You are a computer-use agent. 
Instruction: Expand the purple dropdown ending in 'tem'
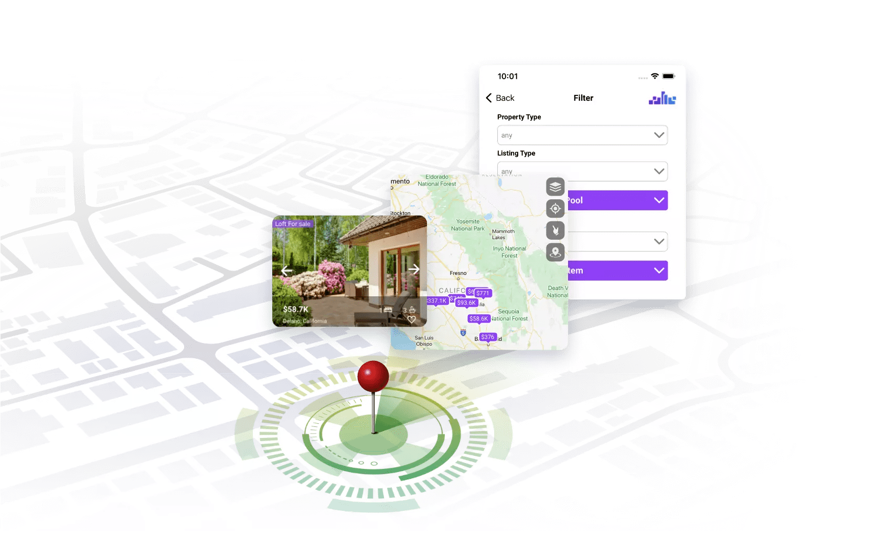[x=617, y=271]
